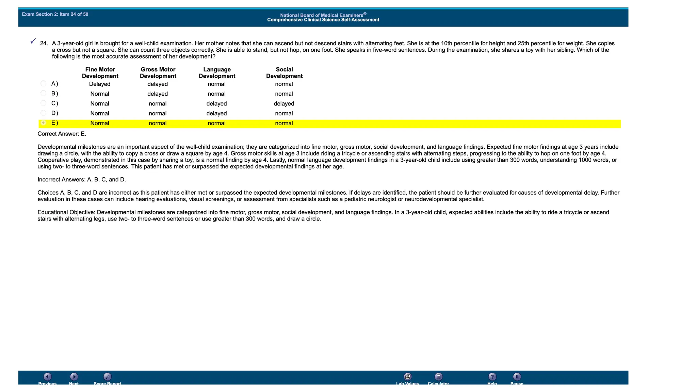Click the Social Development column header
The image size is (697, 392).
pos(284,73)
